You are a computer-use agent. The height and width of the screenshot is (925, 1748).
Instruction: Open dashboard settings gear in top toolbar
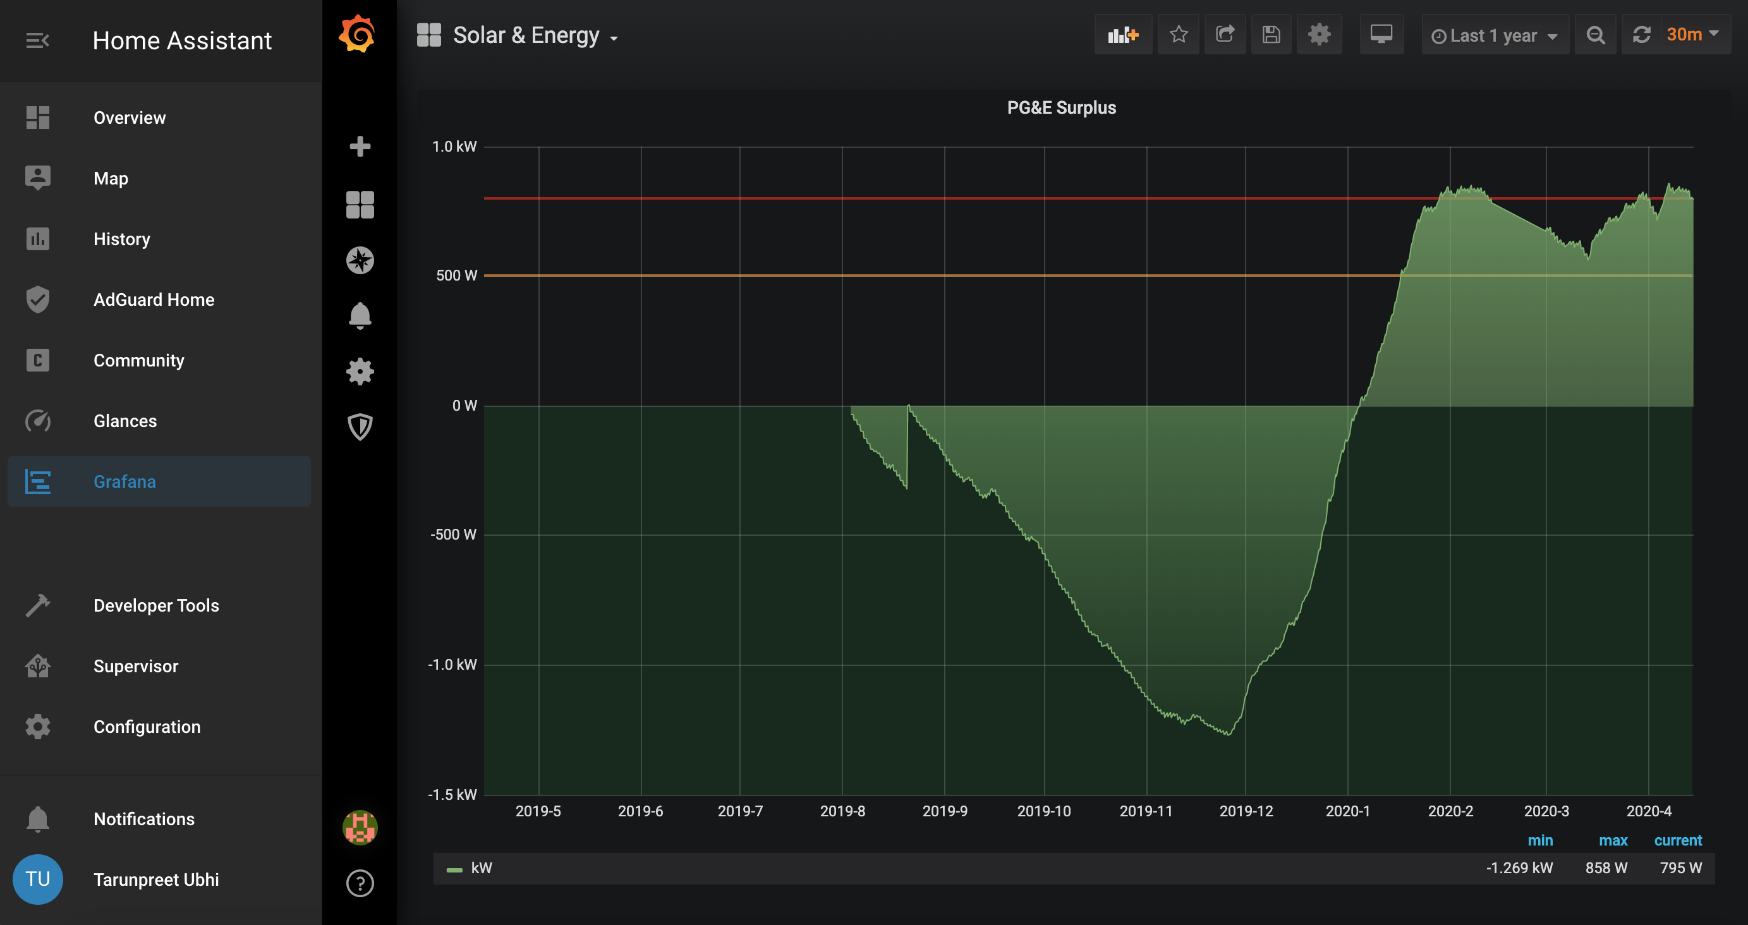click(x=1318, y=35)
